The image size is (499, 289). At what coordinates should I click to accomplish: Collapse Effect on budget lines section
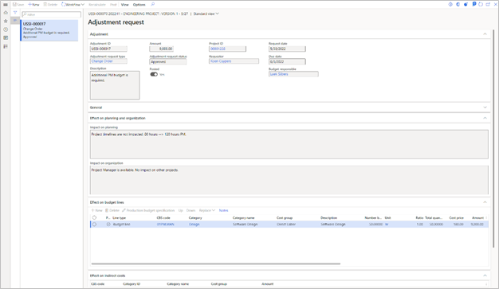tap(485, 202)
